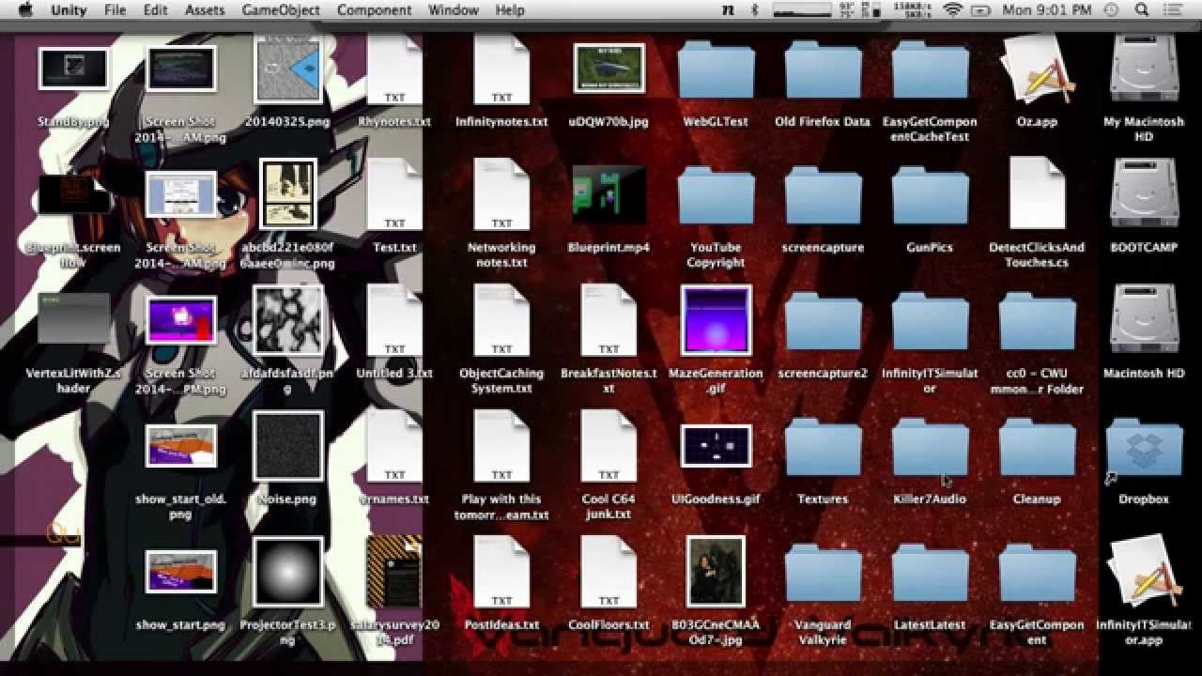Select the InfinityITSimulator.app icon
The image size is (1202, 676).
click(x=1144, y=574)
